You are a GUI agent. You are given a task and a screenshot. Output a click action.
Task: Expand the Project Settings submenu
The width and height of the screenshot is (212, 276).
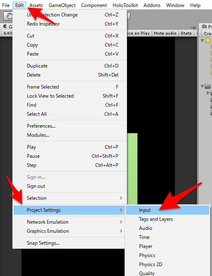(70, 210)
